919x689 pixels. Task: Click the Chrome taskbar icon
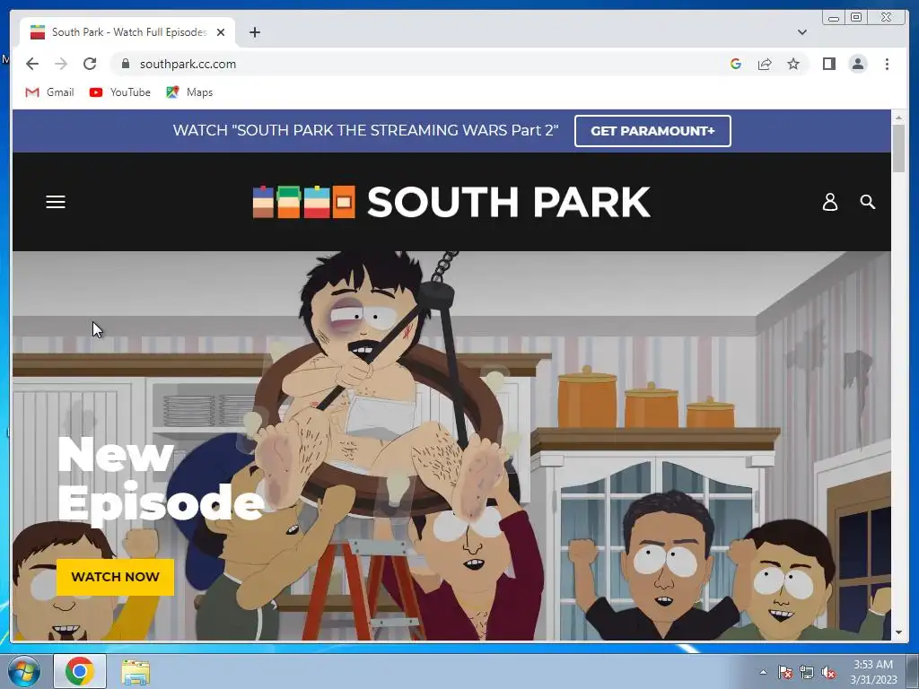[x=80, y=671]
